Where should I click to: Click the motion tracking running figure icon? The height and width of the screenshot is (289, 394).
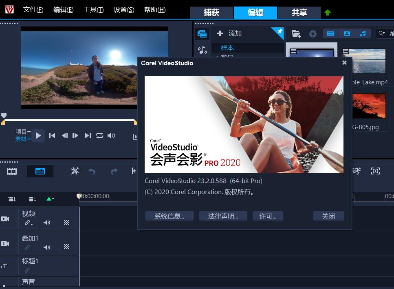(357, 171)
